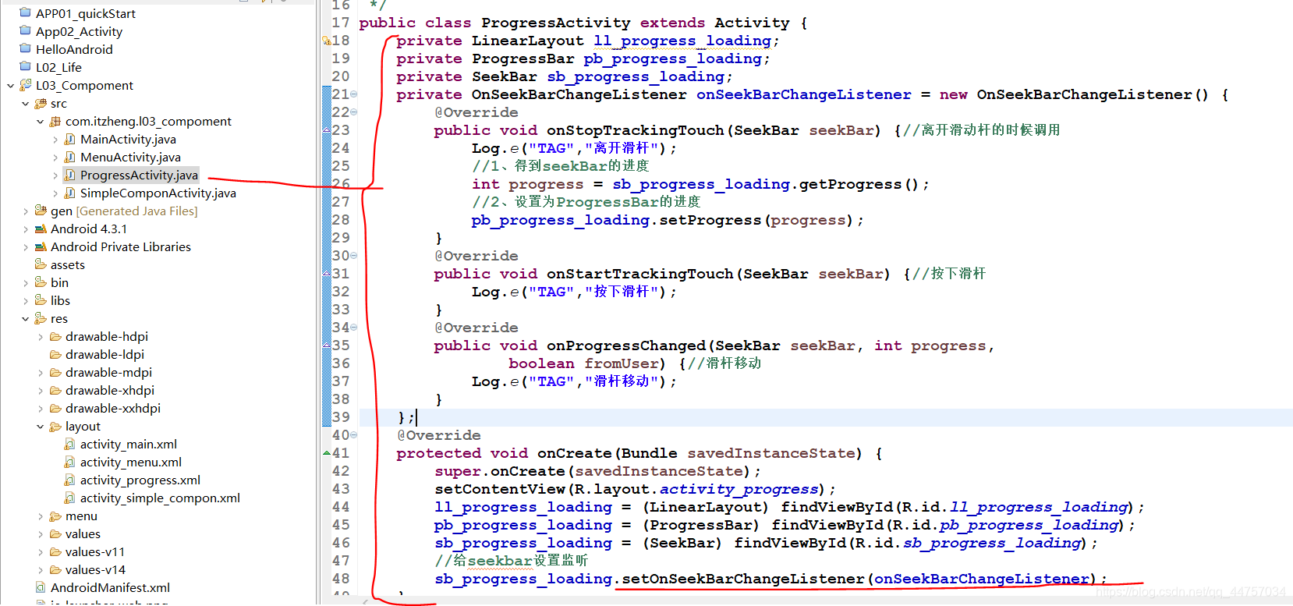The height and width of the screenshot is (606, 1293).
Task: Select the assets folder
Action: (68, 264)
